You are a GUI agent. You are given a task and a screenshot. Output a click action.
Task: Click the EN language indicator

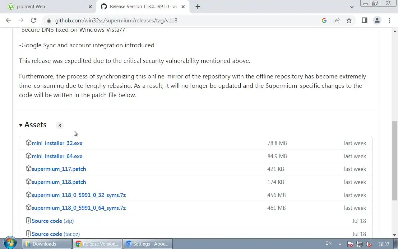(328, 243)
